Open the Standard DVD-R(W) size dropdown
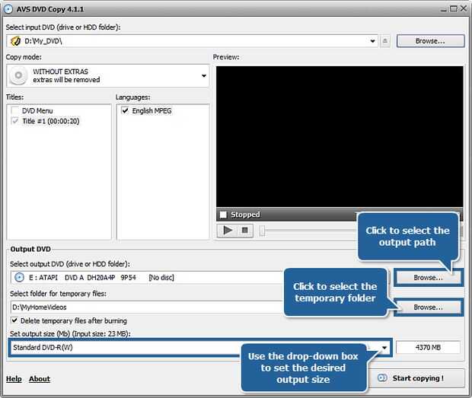 (x=384, y=348)
